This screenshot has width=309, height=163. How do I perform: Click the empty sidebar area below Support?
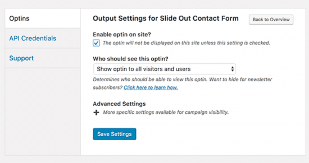point(43,112)
